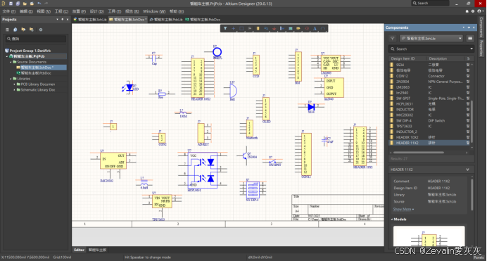Select the align objects tool on the schematic toolbar
Viewport: 487px width, 261px height.
pyautogui.click(x=249, y=29)
